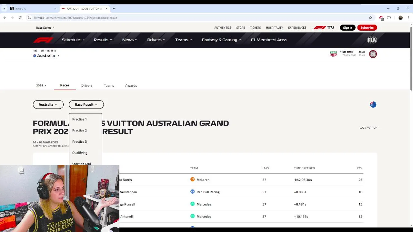Open the Results menu
Viewport: 413px width, 232px height.
(103, 40)
